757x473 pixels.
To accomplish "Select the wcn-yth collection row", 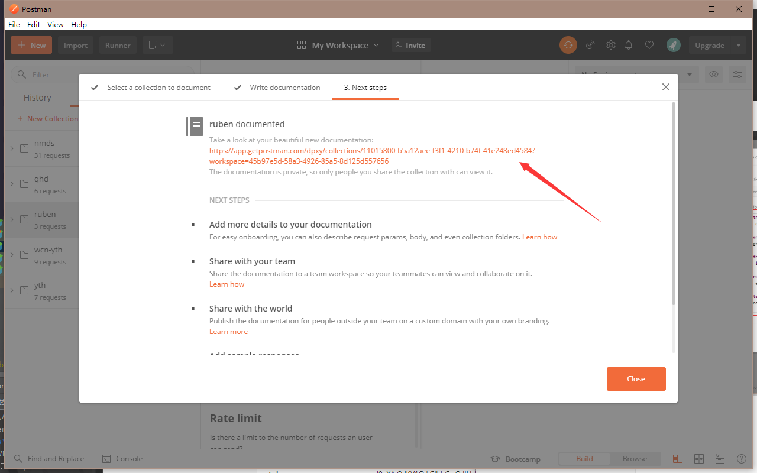I will [x=42, y=255].
